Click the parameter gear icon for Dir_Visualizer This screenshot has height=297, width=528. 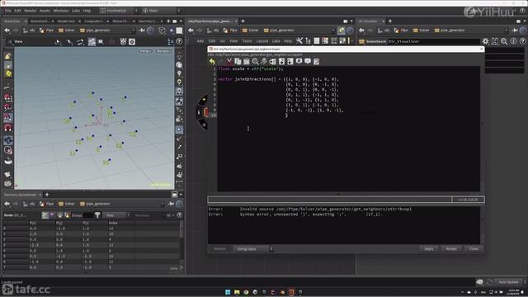coord(485,41)
